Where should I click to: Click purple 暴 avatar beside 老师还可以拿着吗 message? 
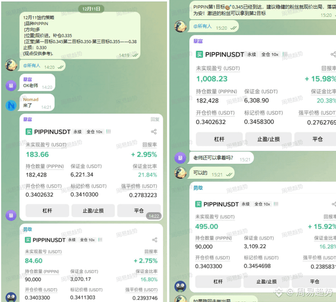pyautogui.click(x=180, y=158)
